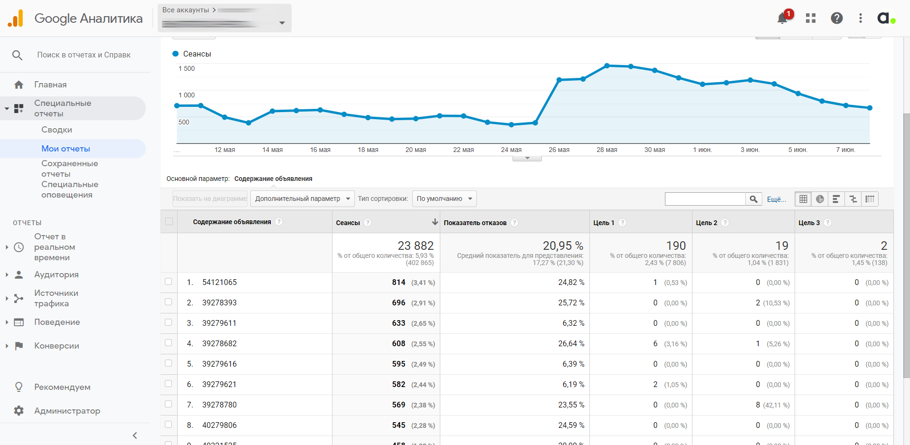Select Мои отчеты in sidebar

(66, 149)
